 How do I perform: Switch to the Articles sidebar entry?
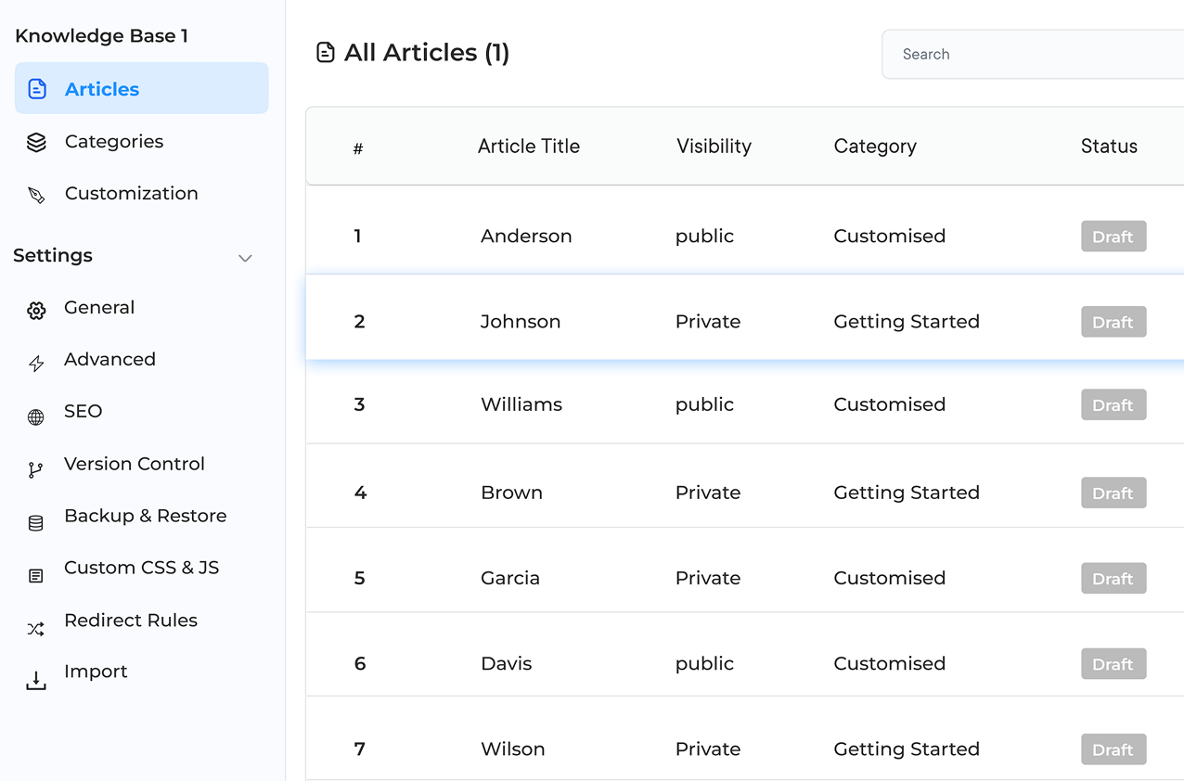(102, 88)
